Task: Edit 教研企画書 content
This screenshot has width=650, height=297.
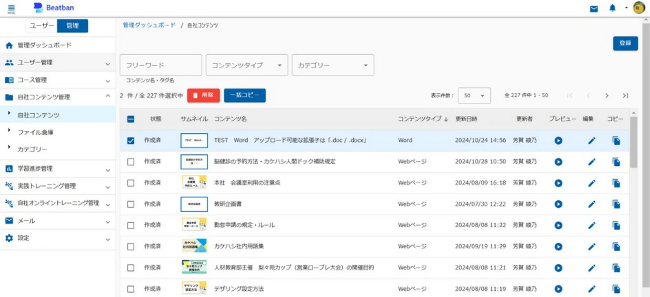Action: (x=592, y=204)
